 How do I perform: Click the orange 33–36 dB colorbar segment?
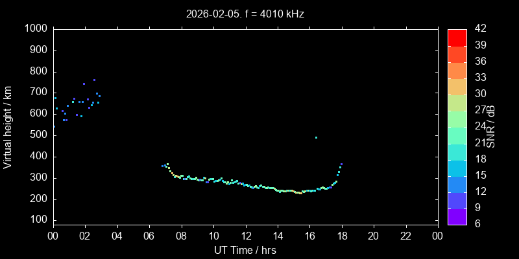point(457,70)
